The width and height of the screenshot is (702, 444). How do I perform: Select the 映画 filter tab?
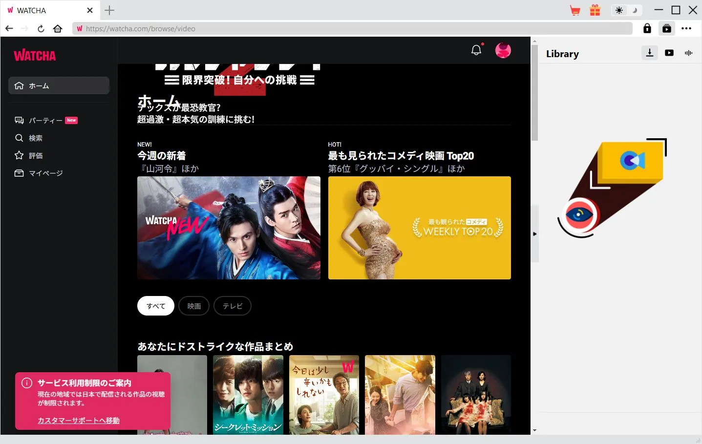tap(194, 306)
